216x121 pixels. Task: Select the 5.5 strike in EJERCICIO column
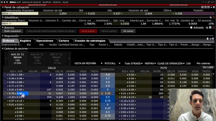click(x=108, y=97)
